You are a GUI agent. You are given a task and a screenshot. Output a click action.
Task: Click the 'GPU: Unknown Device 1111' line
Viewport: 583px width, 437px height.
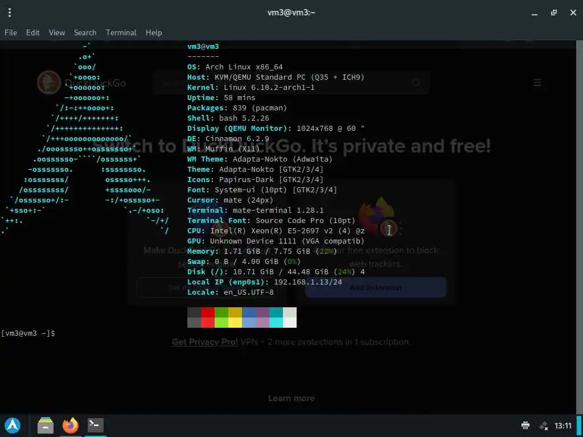[x=276, y=241]
